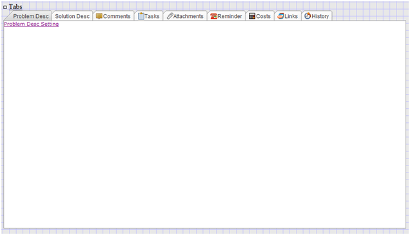Open the Problem Desc Setting link
Viewport: 410px width, 235px height.
tap(32, 24)
